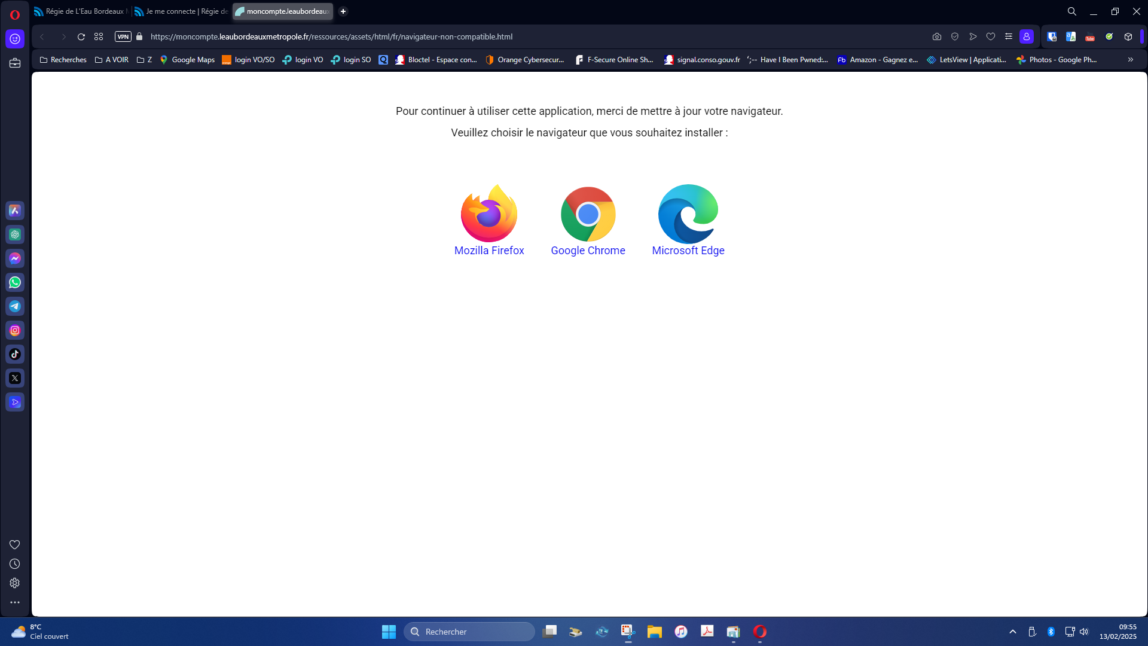Screen dimensions: 1148x646
Task: Open the sidebar player icon
Action: pyautogui.click(x=15, y=402)
